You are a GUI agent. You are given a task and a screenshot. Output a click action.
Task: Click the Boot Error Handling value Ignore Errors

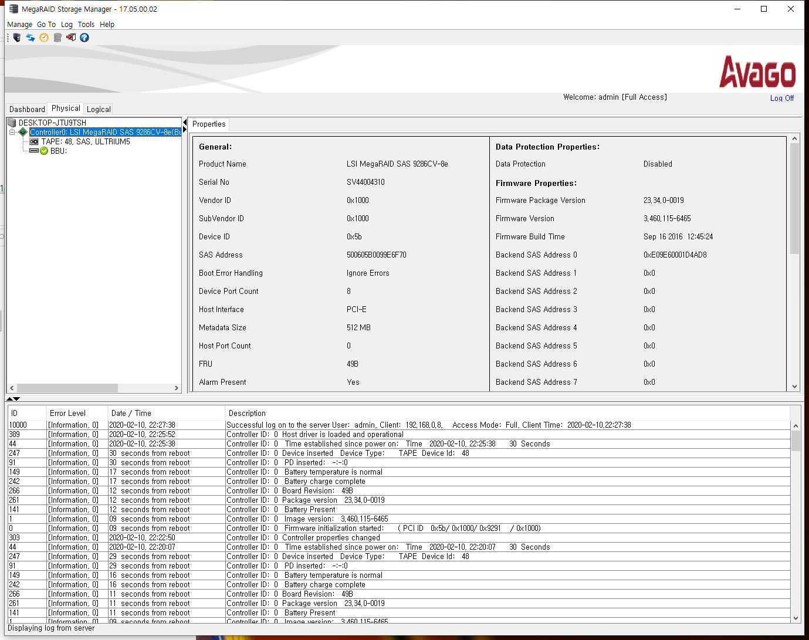pos(368,273)
